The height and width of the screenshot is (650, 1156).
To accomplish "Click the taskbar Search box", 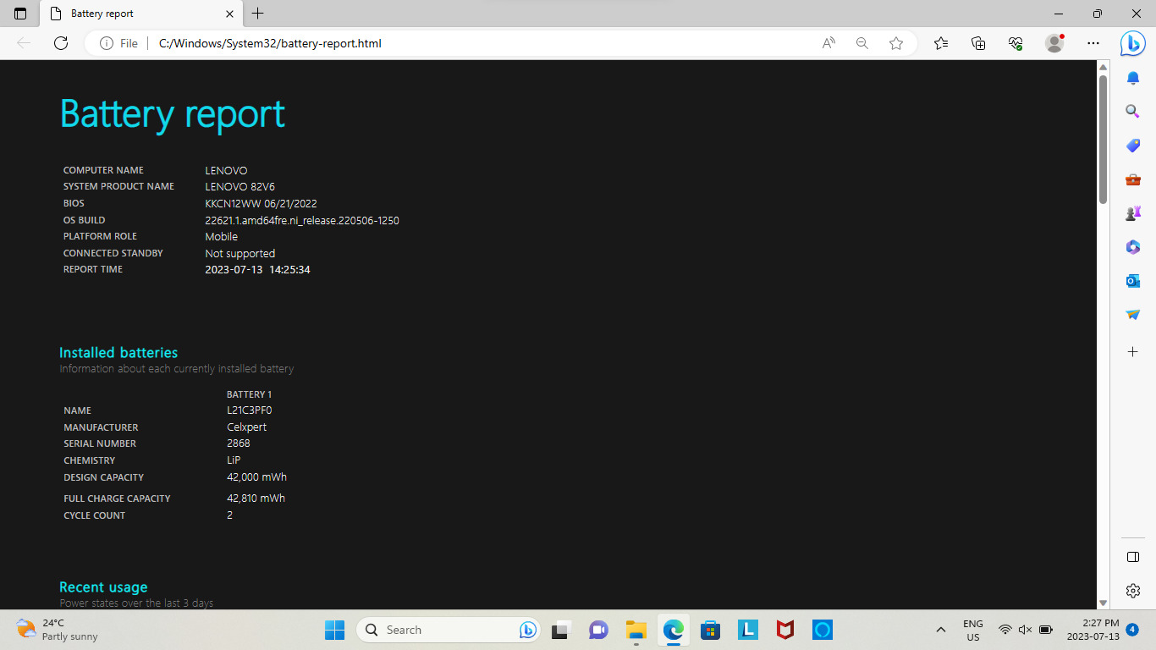I will tap(449, 630).
